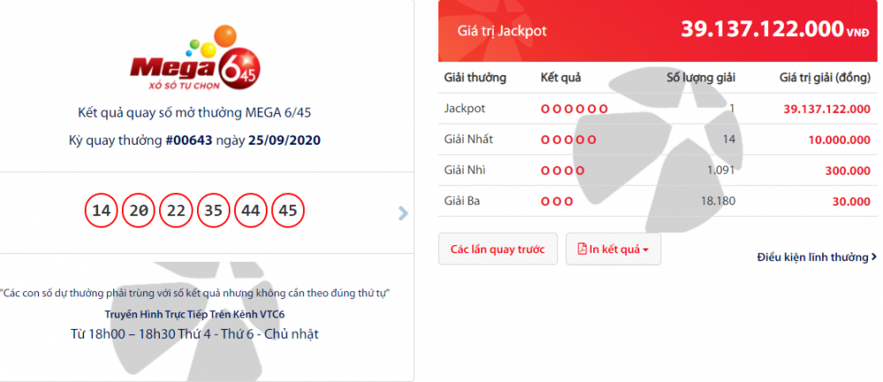Select the Giải Nhì prize row

pyautogui.click(x=658, y=170)
